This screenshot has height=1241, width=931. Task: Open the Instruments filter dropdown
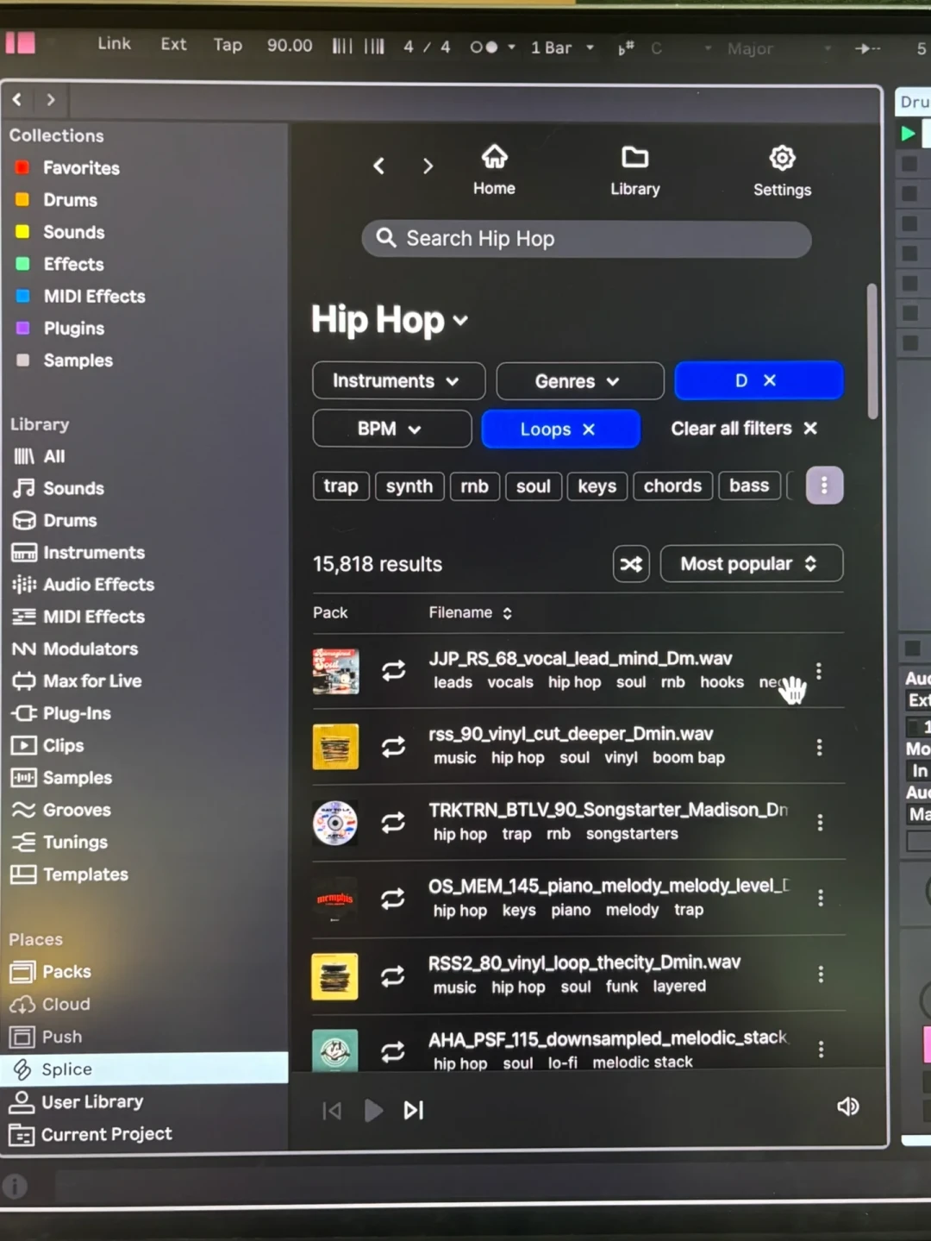398,381
